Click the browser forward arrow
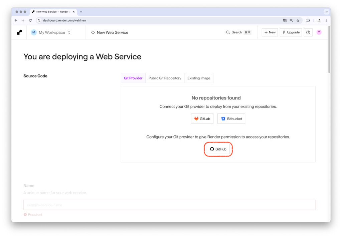Screen dimensions: 342x237 point(23,20)
